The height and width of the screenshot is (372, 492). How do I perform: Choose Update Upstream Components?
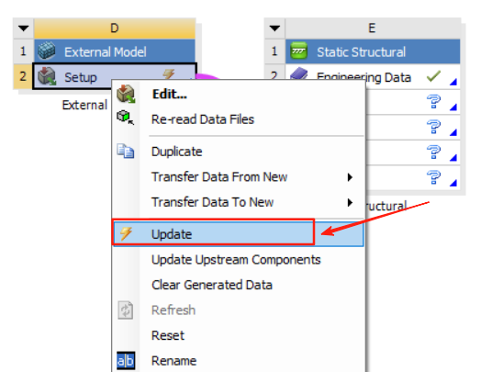(x=236, y=260)
